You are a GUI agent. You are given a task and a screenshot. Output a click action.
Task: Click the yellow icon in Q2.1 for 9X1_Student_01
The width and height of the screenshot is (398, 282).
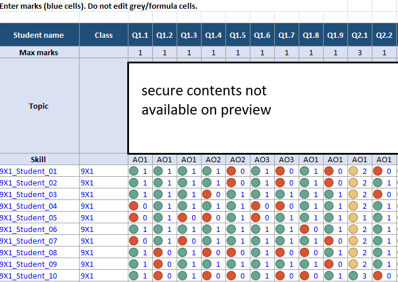pyautogui.click(x=353, y=171)
